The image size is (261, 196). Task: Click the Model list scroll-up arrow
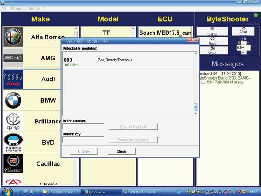point(133,29)
